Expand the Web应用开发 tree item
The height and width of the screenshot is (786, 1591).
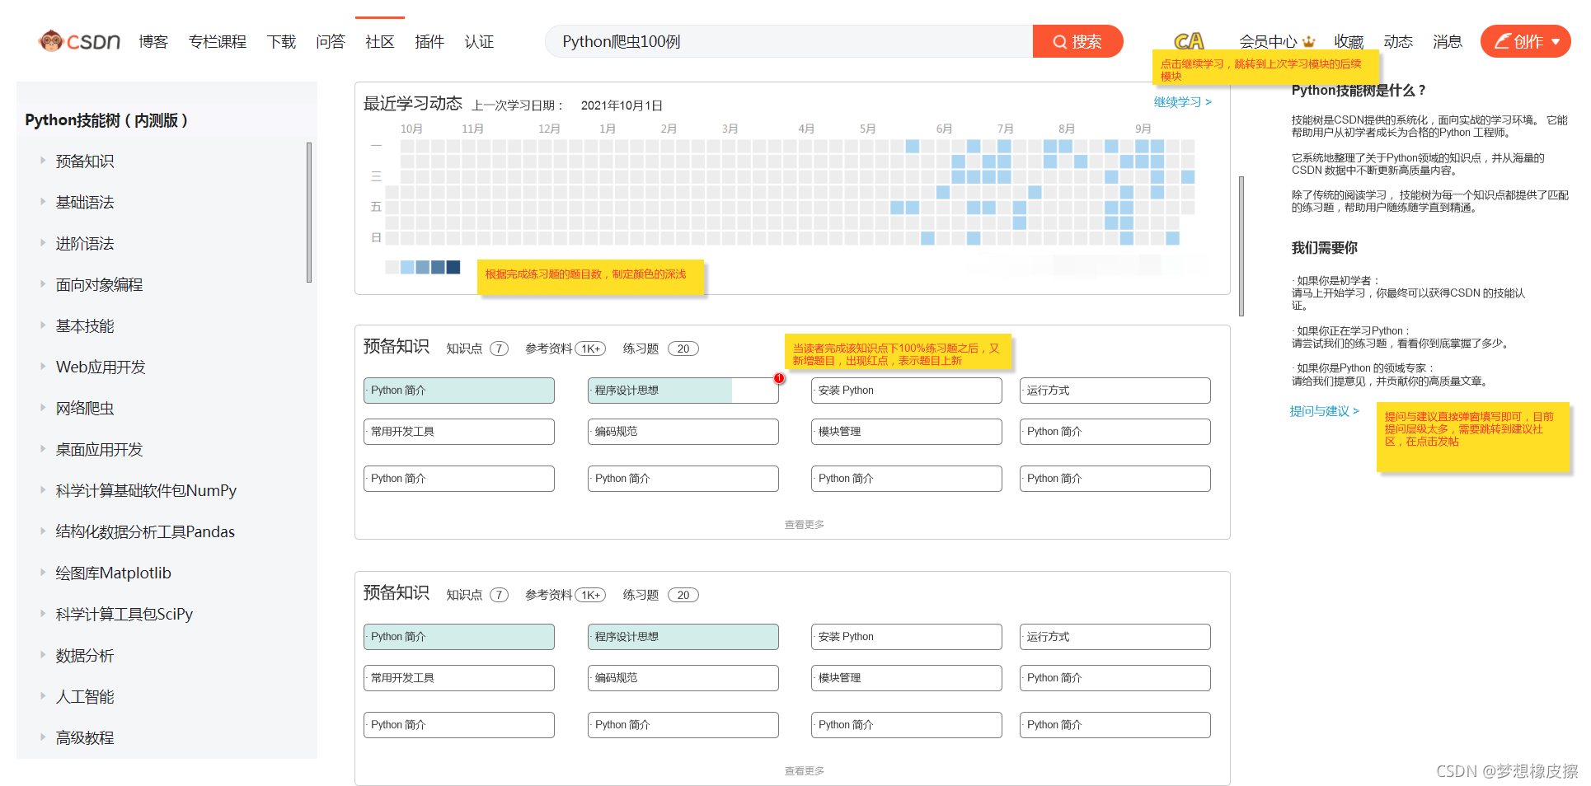[x=43, y=367]
